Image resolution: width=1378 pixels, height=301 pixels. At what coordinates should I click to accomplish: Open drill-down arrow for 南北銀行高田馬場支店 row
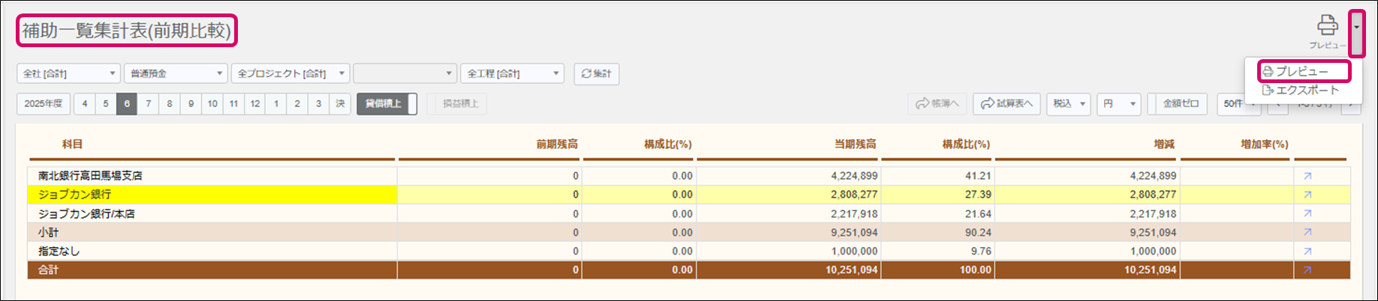point(1307,176)
